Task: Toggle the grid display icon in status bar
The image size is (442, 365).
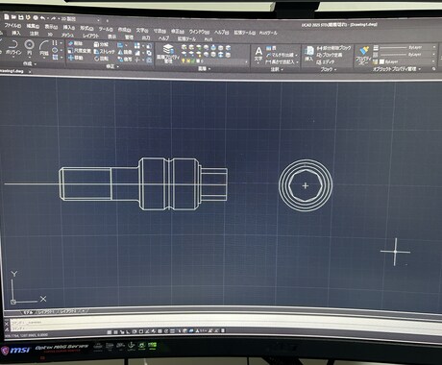Action: pos(109,332)
